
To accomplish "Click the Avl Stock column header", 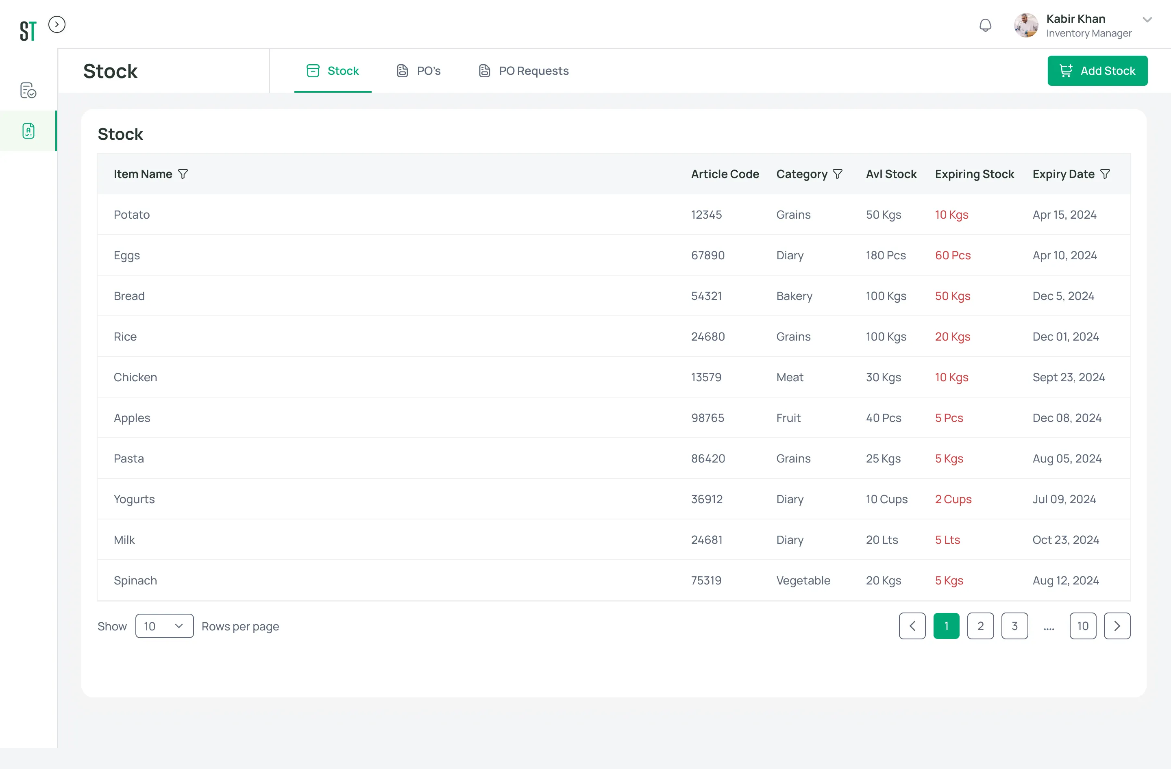I will 891,174.
